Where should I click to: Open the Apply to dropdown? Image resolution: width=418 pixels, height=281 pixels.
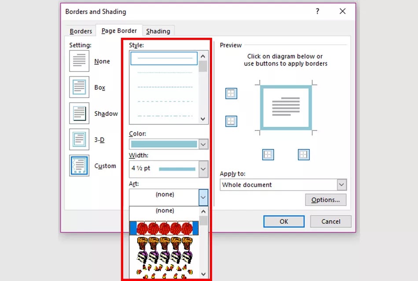click(x=342, y=184)
